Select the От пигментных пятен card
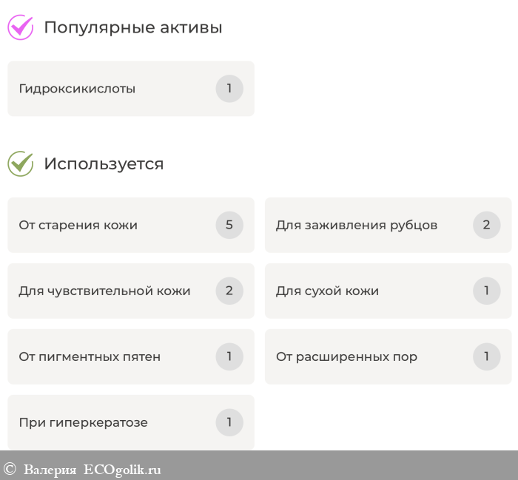 (111, 356)
